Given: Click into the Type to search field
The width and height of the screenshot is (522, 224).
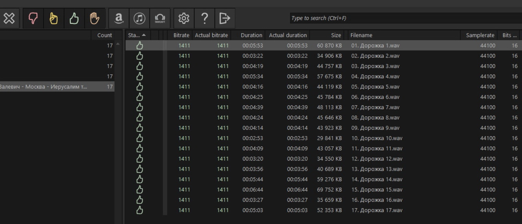Looking at the screenshot, I should 406,18.
